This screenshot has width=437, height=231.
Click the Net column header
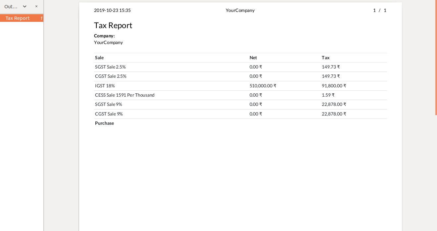click(x=253, y=58)
